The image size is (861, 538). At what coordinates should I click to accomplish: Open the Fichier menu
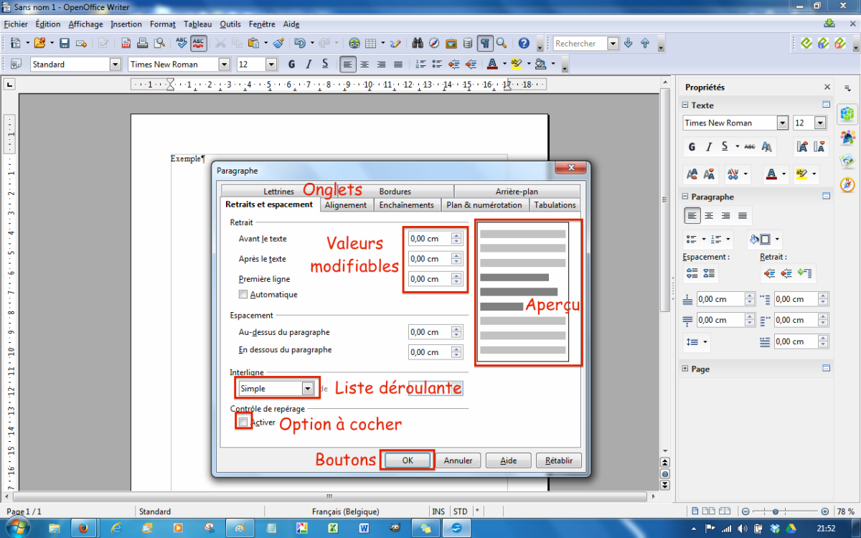pyautogui.click(x=15, y=24)
